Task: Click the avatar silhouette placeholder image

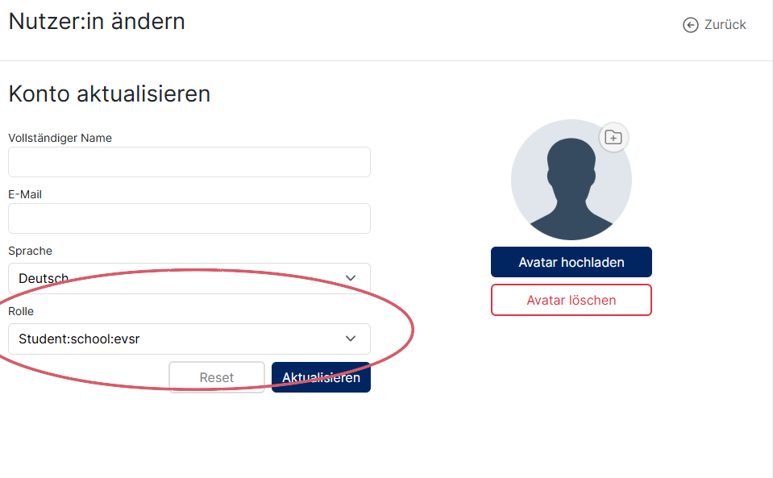Action: point(571,180)
